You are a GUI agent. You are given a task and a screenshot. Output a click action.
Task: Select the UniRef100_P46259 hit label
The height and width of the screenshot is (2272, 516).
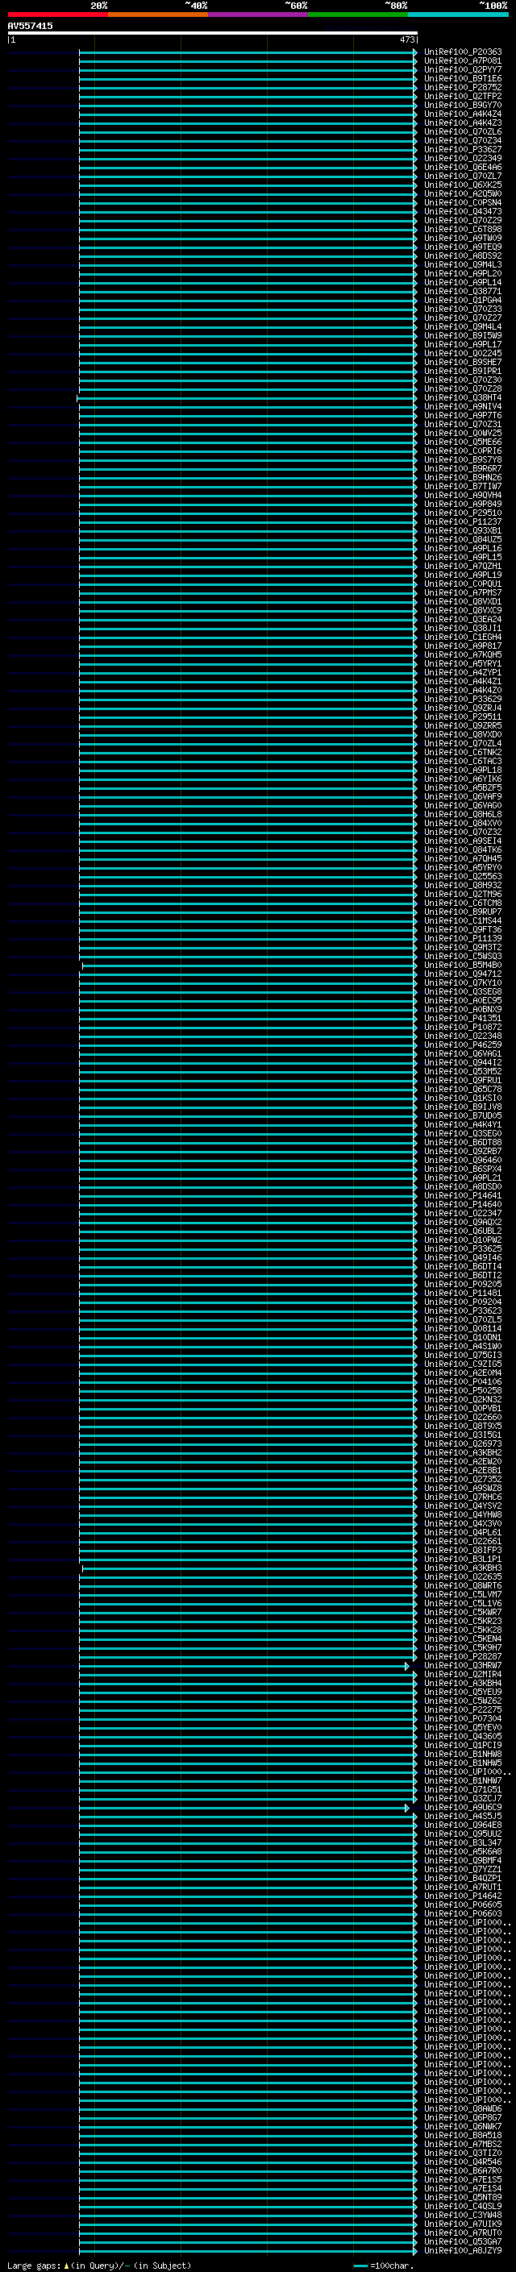[x=463, y=1045]
